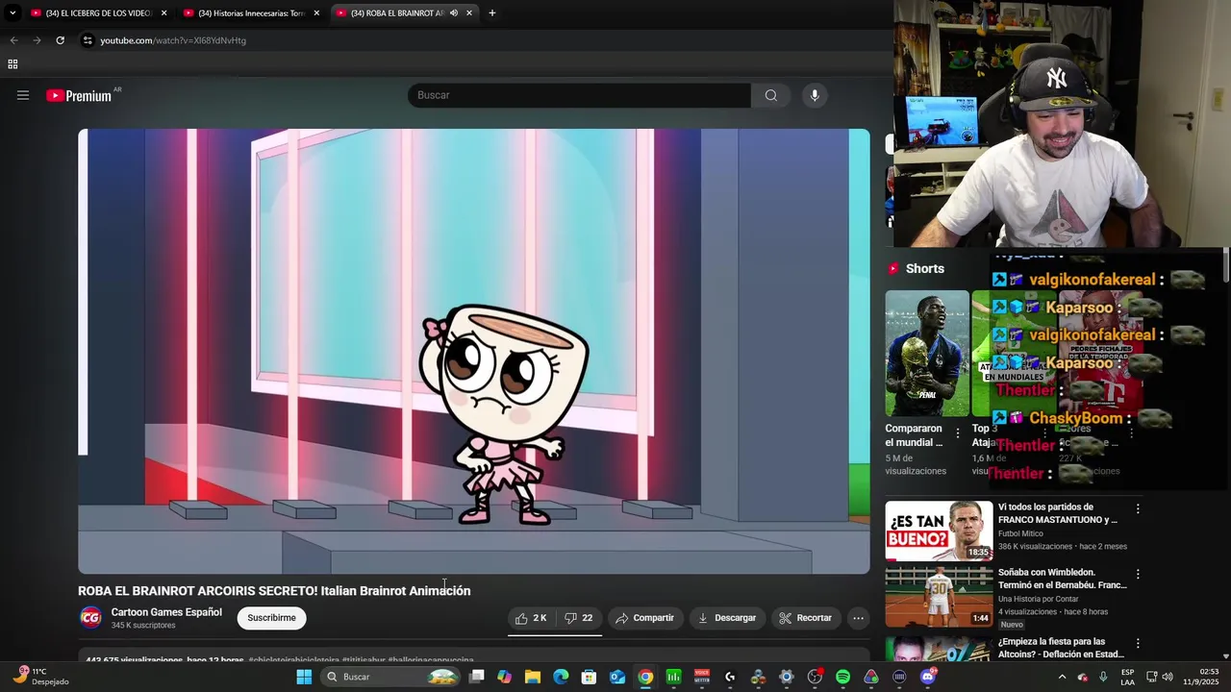
Task: Focus the Buscar search field on YouTube
Action: [579, 95]
